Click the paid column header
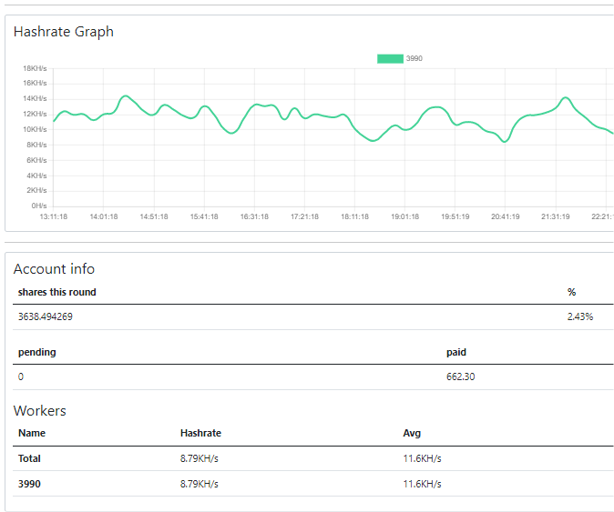 coord(455,352)
